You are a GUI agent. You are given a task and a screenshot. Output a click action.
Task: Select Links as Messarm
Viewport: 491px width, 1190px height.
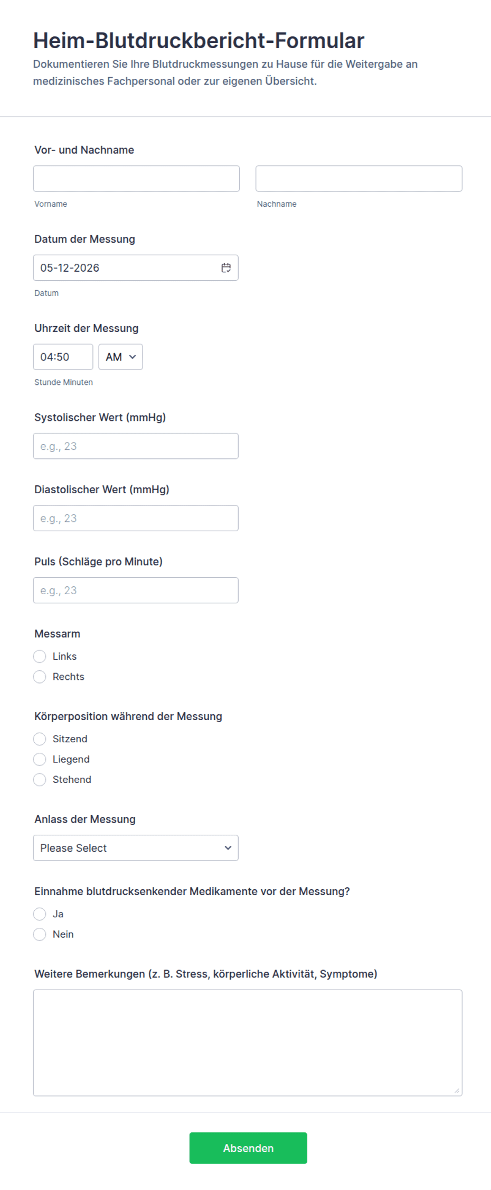click(x=40, y=657)
